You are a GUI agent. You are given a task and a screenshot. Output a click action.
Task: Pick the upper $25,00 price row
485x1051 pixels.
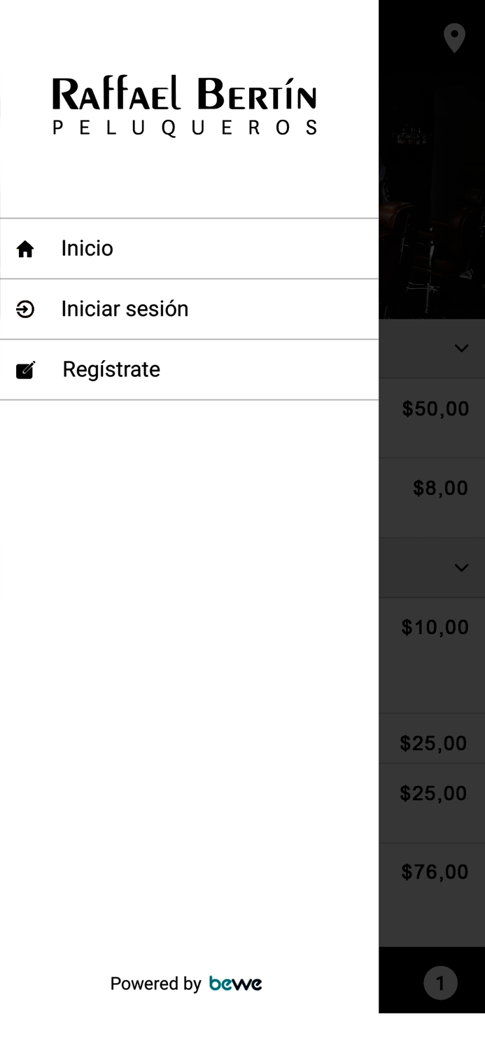click(433, 743)
